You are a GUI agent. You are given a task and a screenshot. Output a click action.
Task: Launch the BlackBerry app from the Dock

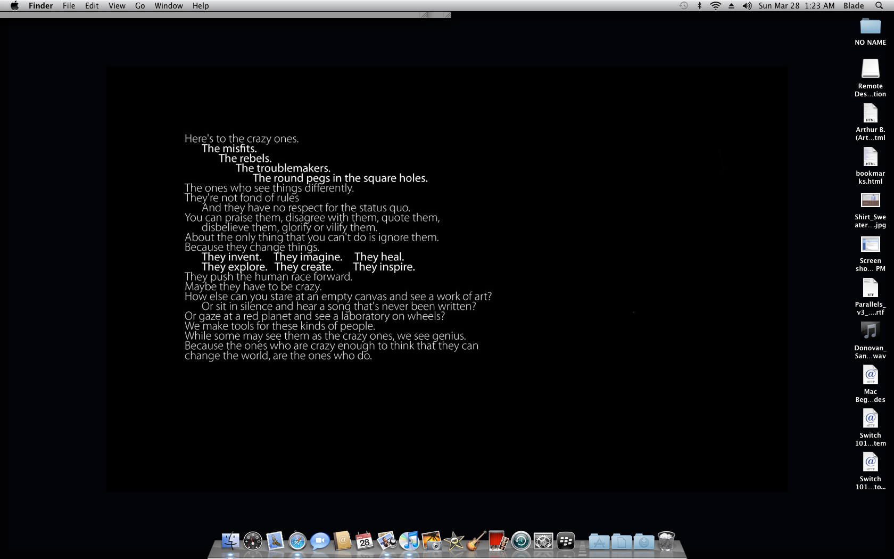tap(566, 541)
